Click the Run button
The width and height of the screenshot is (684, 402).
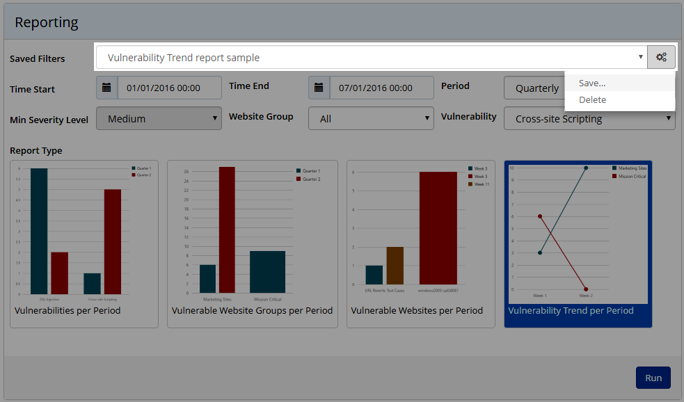(x=653, y=378)
